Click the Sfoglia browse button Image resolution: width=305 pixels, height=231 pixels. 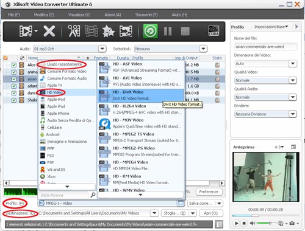click(174, 213)
